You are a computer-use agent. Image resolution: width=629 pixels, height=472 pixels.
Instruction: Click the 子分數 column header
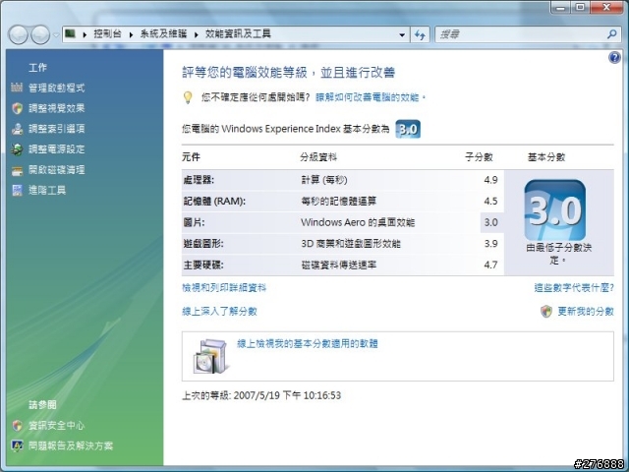click(x=479, y=157)
